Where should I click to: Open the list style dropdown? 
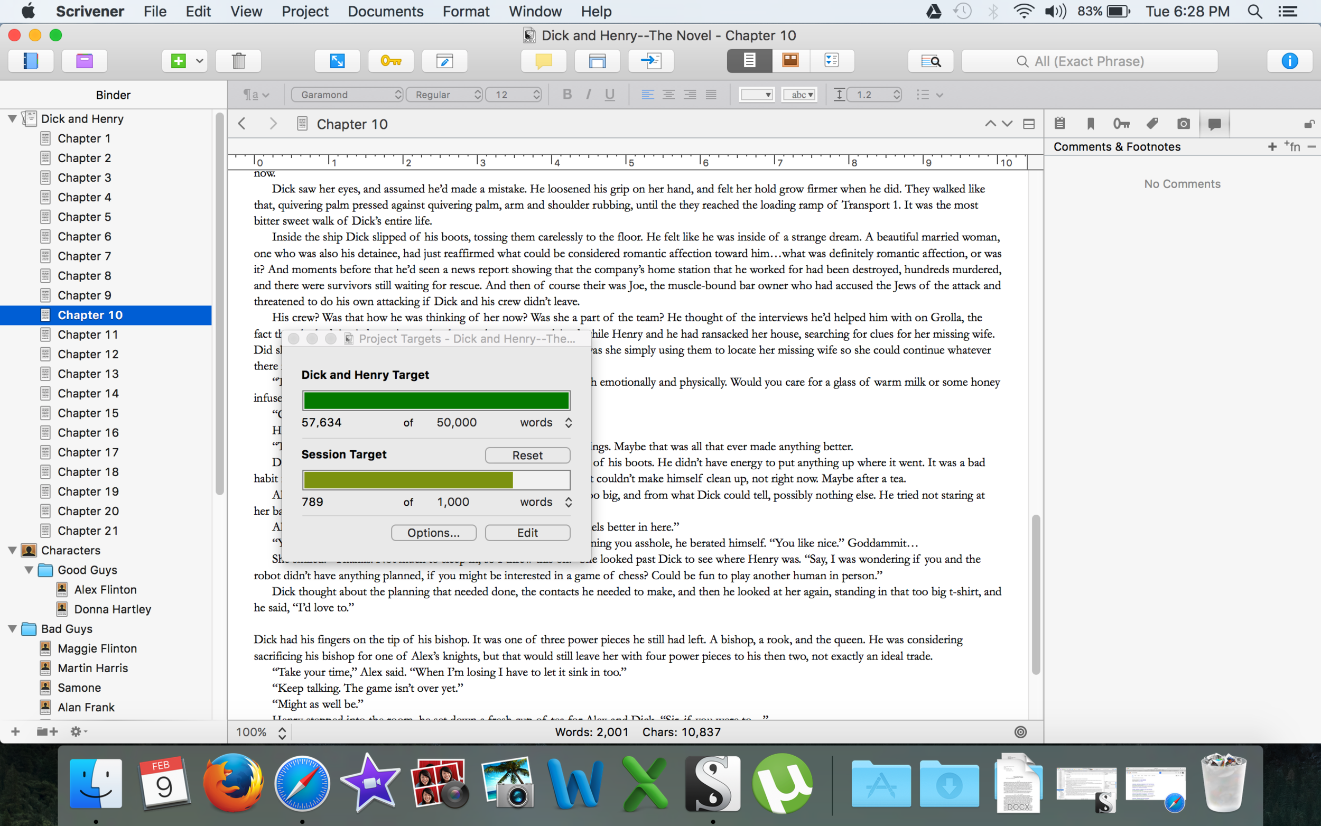pos(929,95)
